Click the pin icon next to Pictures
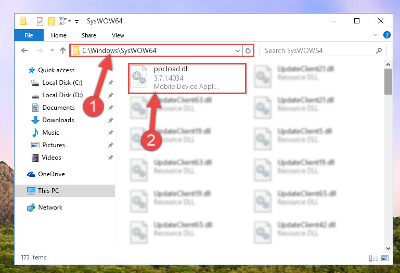This screenshot has width=400, height=273. click(110, 145)
